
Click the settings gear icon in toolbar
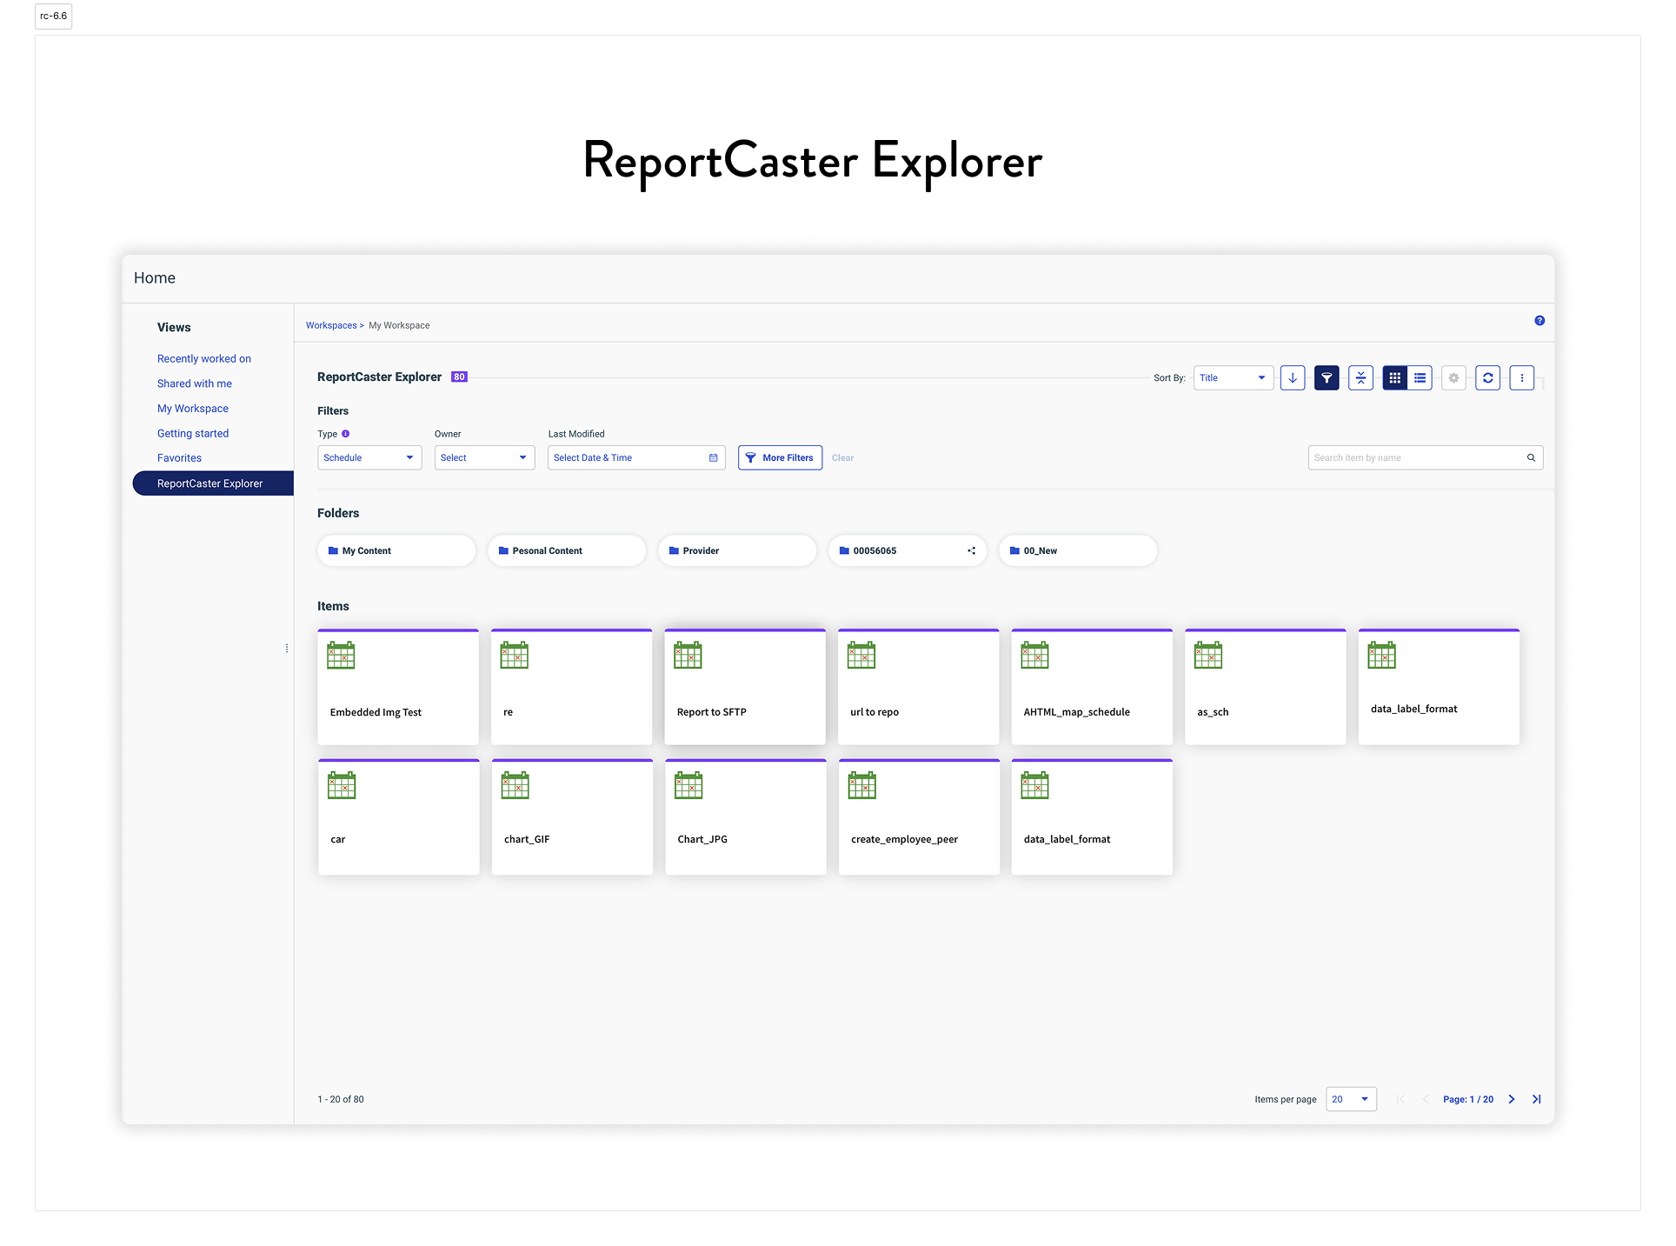(x=1453, y=378)
